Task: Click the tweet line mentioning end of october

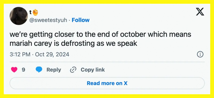Action: (x=100, y=35)
